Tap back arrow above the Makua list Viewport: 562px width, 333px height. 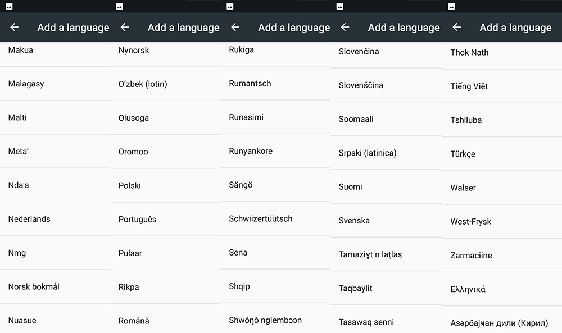click(15, 28)
